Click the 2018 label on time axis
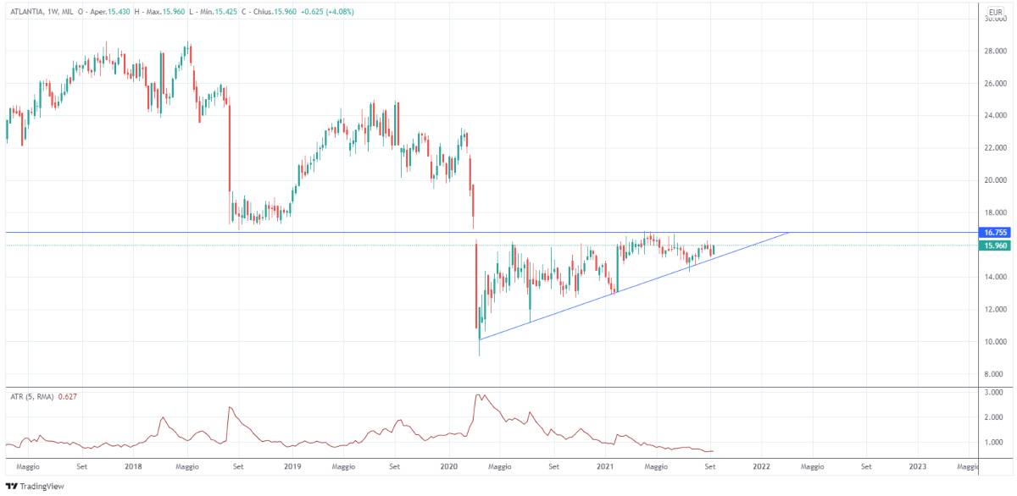This screenshot has height=496, width=1017. 133,466
